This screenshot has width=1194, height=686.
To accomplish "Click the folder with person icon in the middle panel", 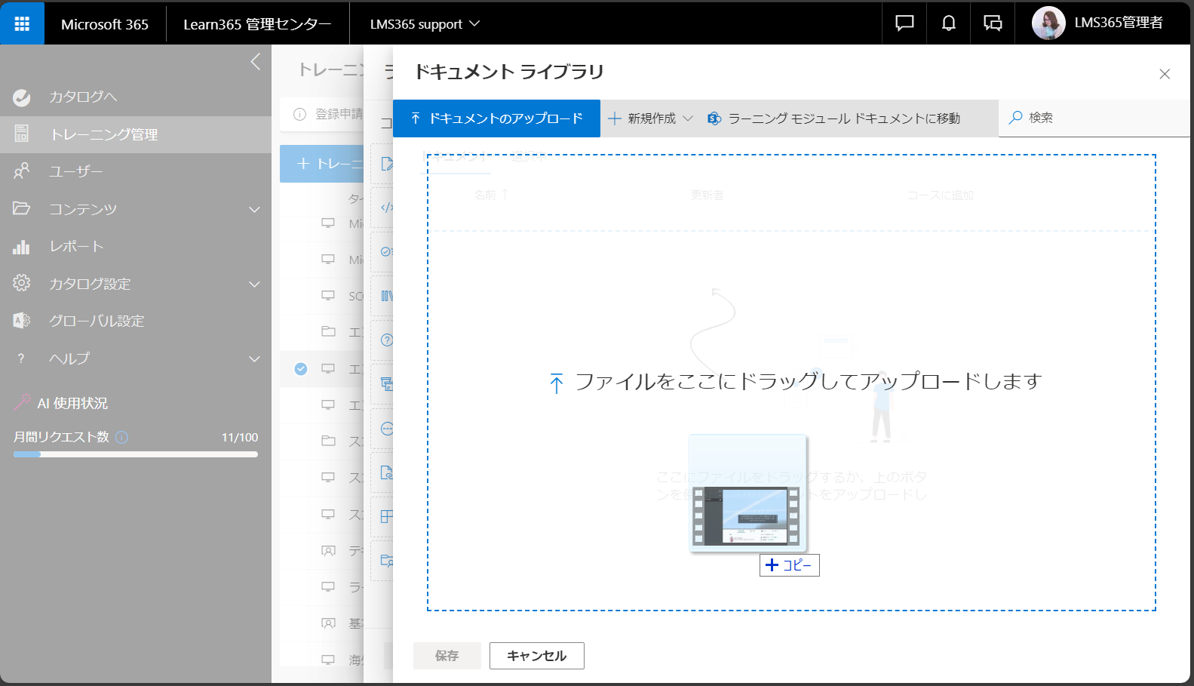I will point(386,560).
